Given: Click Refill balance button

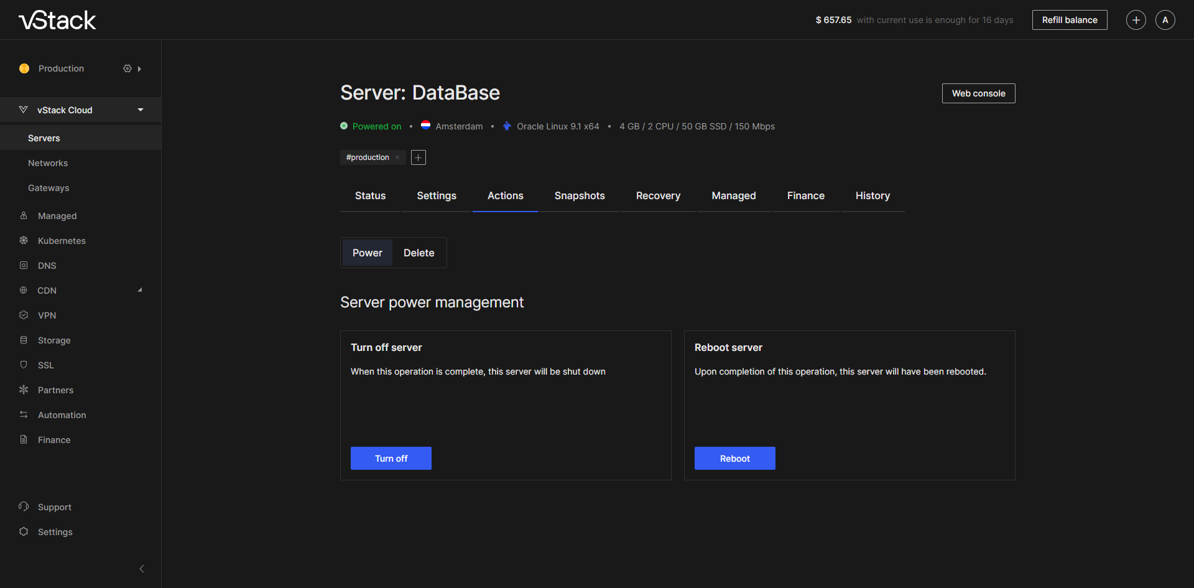Looking at the screenshot, I should click(1070, 20).
